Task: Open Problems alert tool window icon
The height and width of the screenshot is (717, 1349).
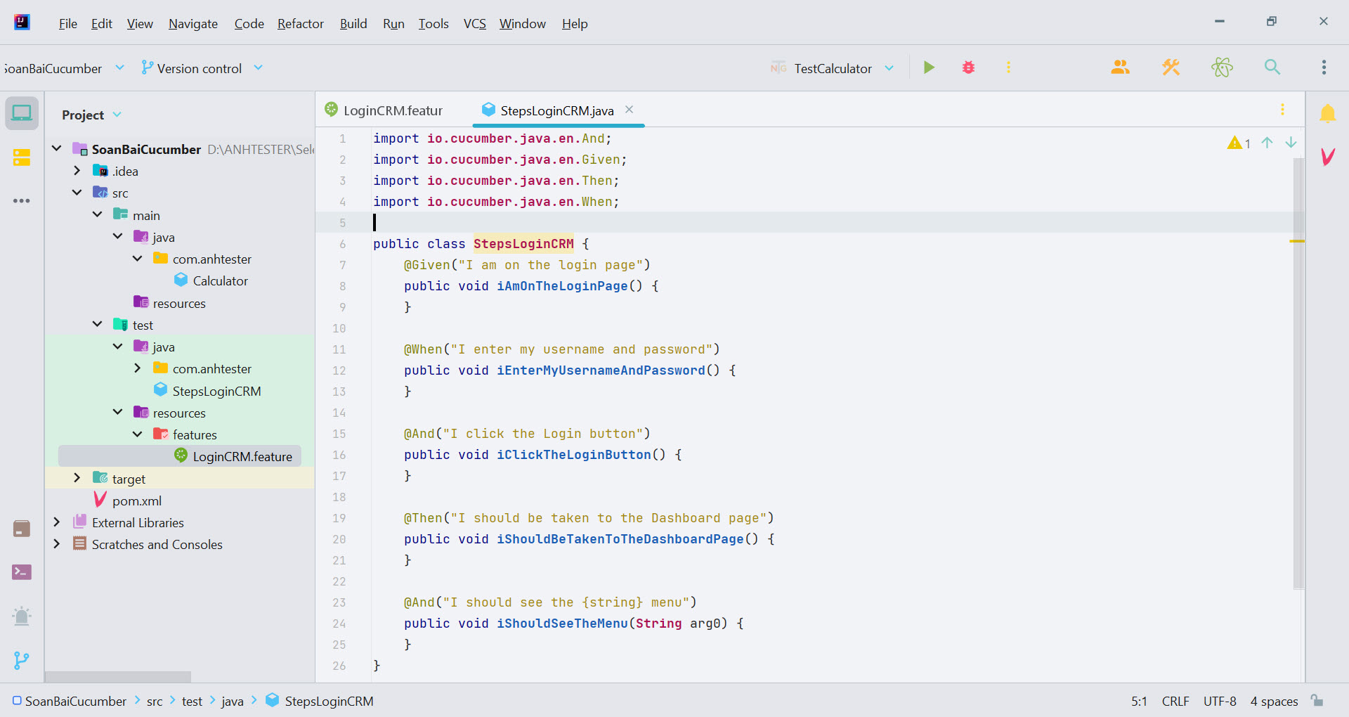Action: 22,616
